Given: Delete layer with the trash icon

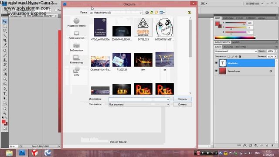Looking at the screenshot, I should [x=272, y=145].
